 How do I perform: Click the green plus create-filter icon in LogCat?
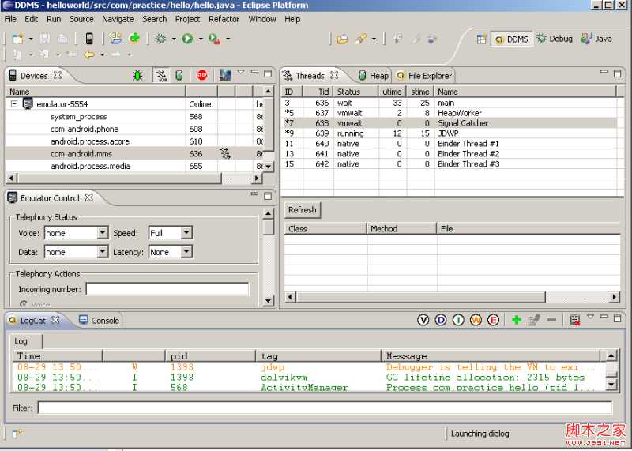pyautogui.click(x=516, y=320)
